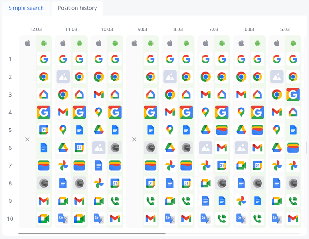Select Google Photos icon in 10.03 iOS column

pyautogui.click(x=99, y=183)
